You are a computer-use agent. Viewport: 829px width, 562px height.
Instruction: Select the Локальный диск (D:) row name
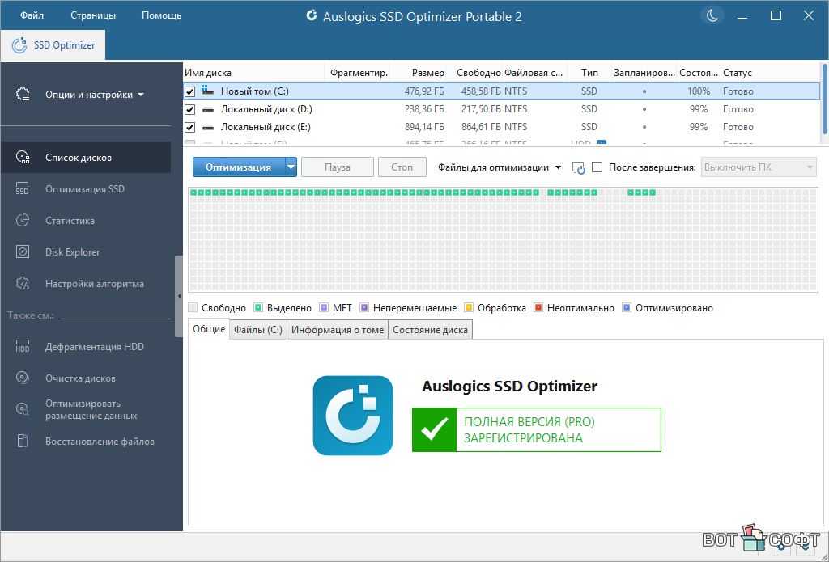266,109
